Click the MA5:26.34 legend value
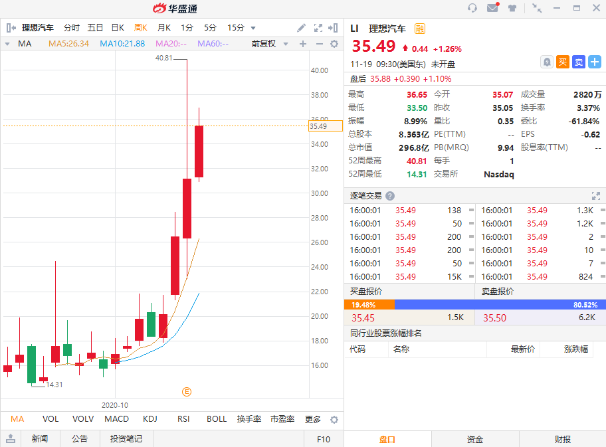This screenshot has height=447, width=606. (68, 44)
